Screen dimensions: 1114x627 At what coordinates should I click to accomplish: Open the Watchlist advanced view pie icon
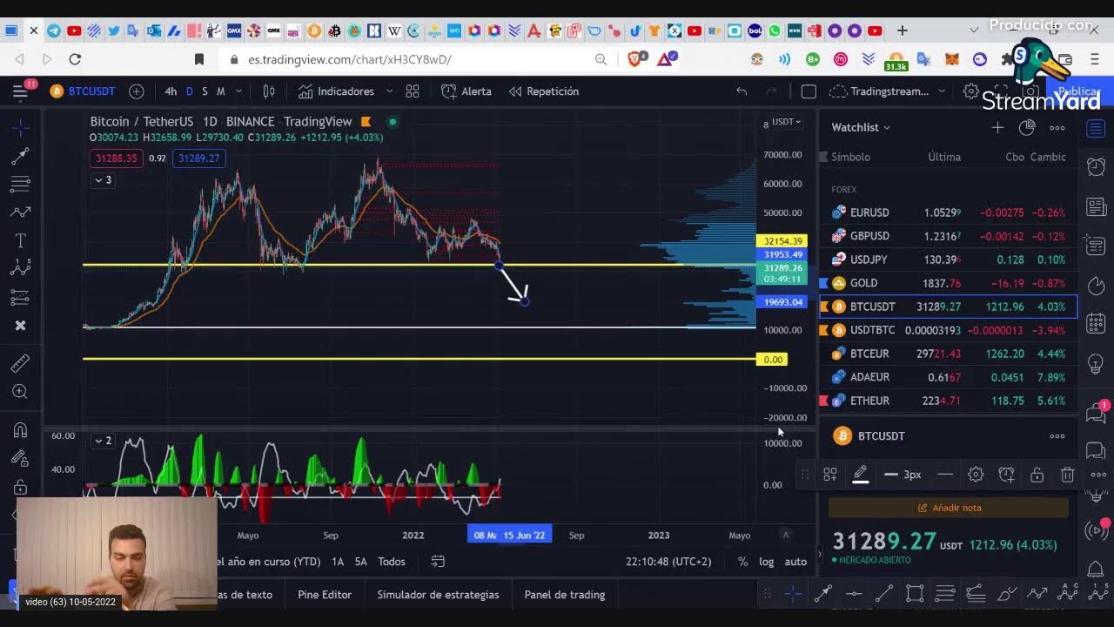[1027, 127]
